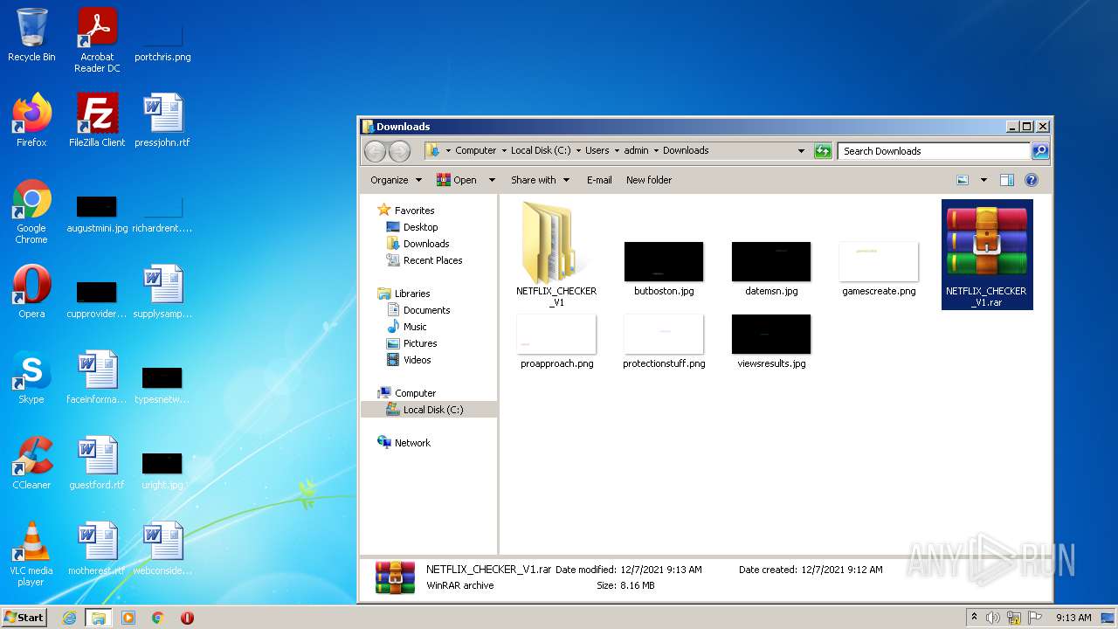Open the Music library
Screen dimensions: 1118x629
(x=415, y=327)
